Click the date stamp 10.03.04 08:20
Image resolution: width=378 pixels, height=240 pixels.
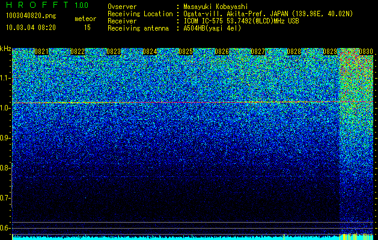coord(31,28)
